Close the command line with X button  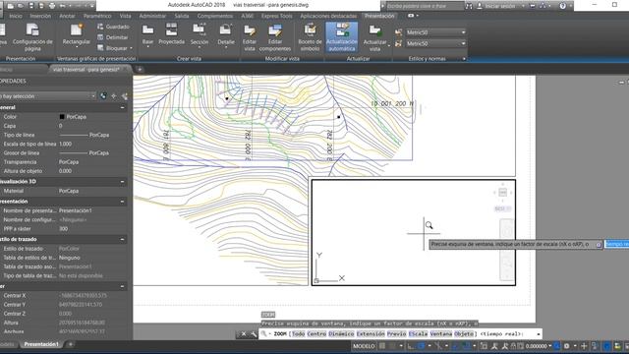244,334
